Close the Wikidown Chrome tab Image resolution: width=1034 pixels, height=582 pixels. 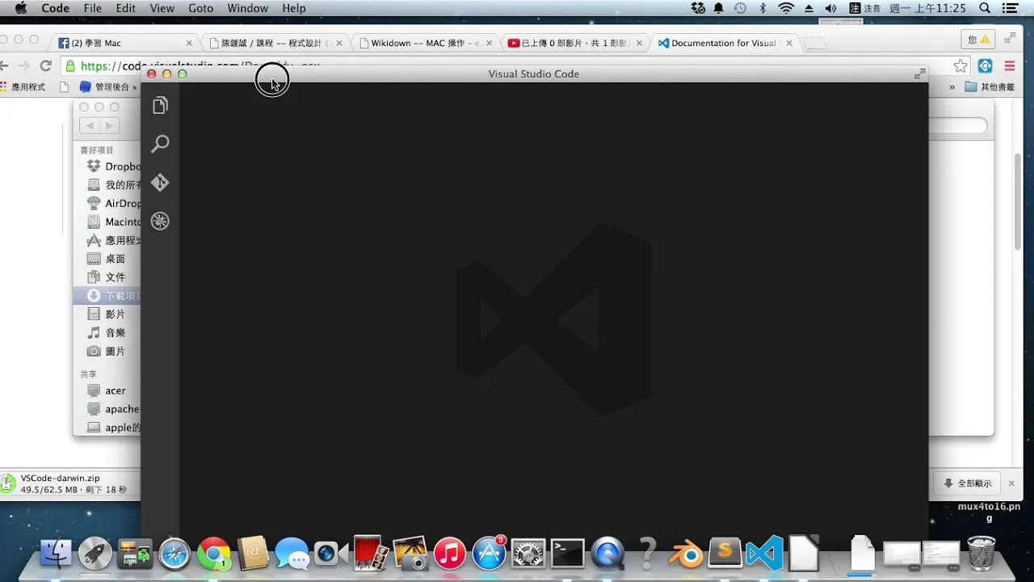click(x=490, y=43)
